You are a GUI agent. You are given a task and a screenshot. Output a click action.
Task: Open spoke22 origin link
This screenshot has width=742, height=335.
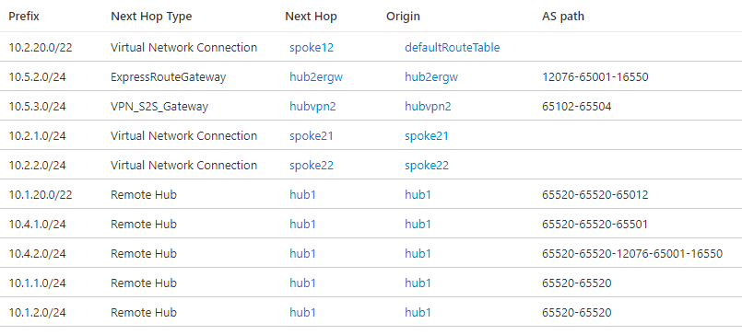tap(427, 166)
